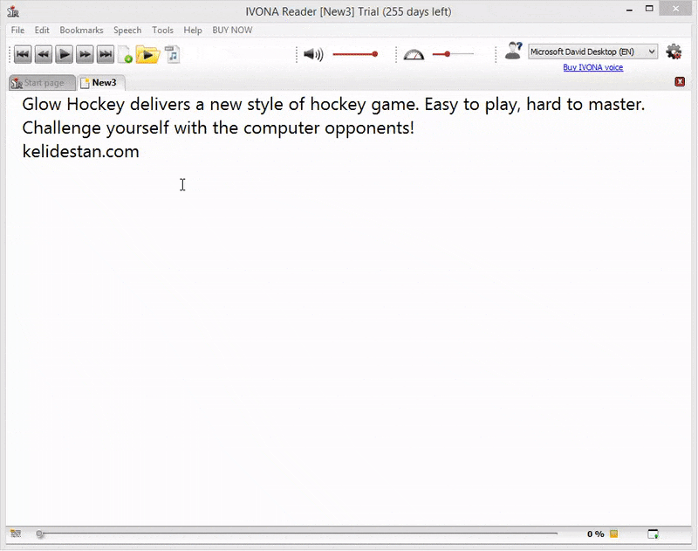Rewind to the previous sentence
Screen dimensions: 698x551
pyautogui.click(x=43, y=54)
